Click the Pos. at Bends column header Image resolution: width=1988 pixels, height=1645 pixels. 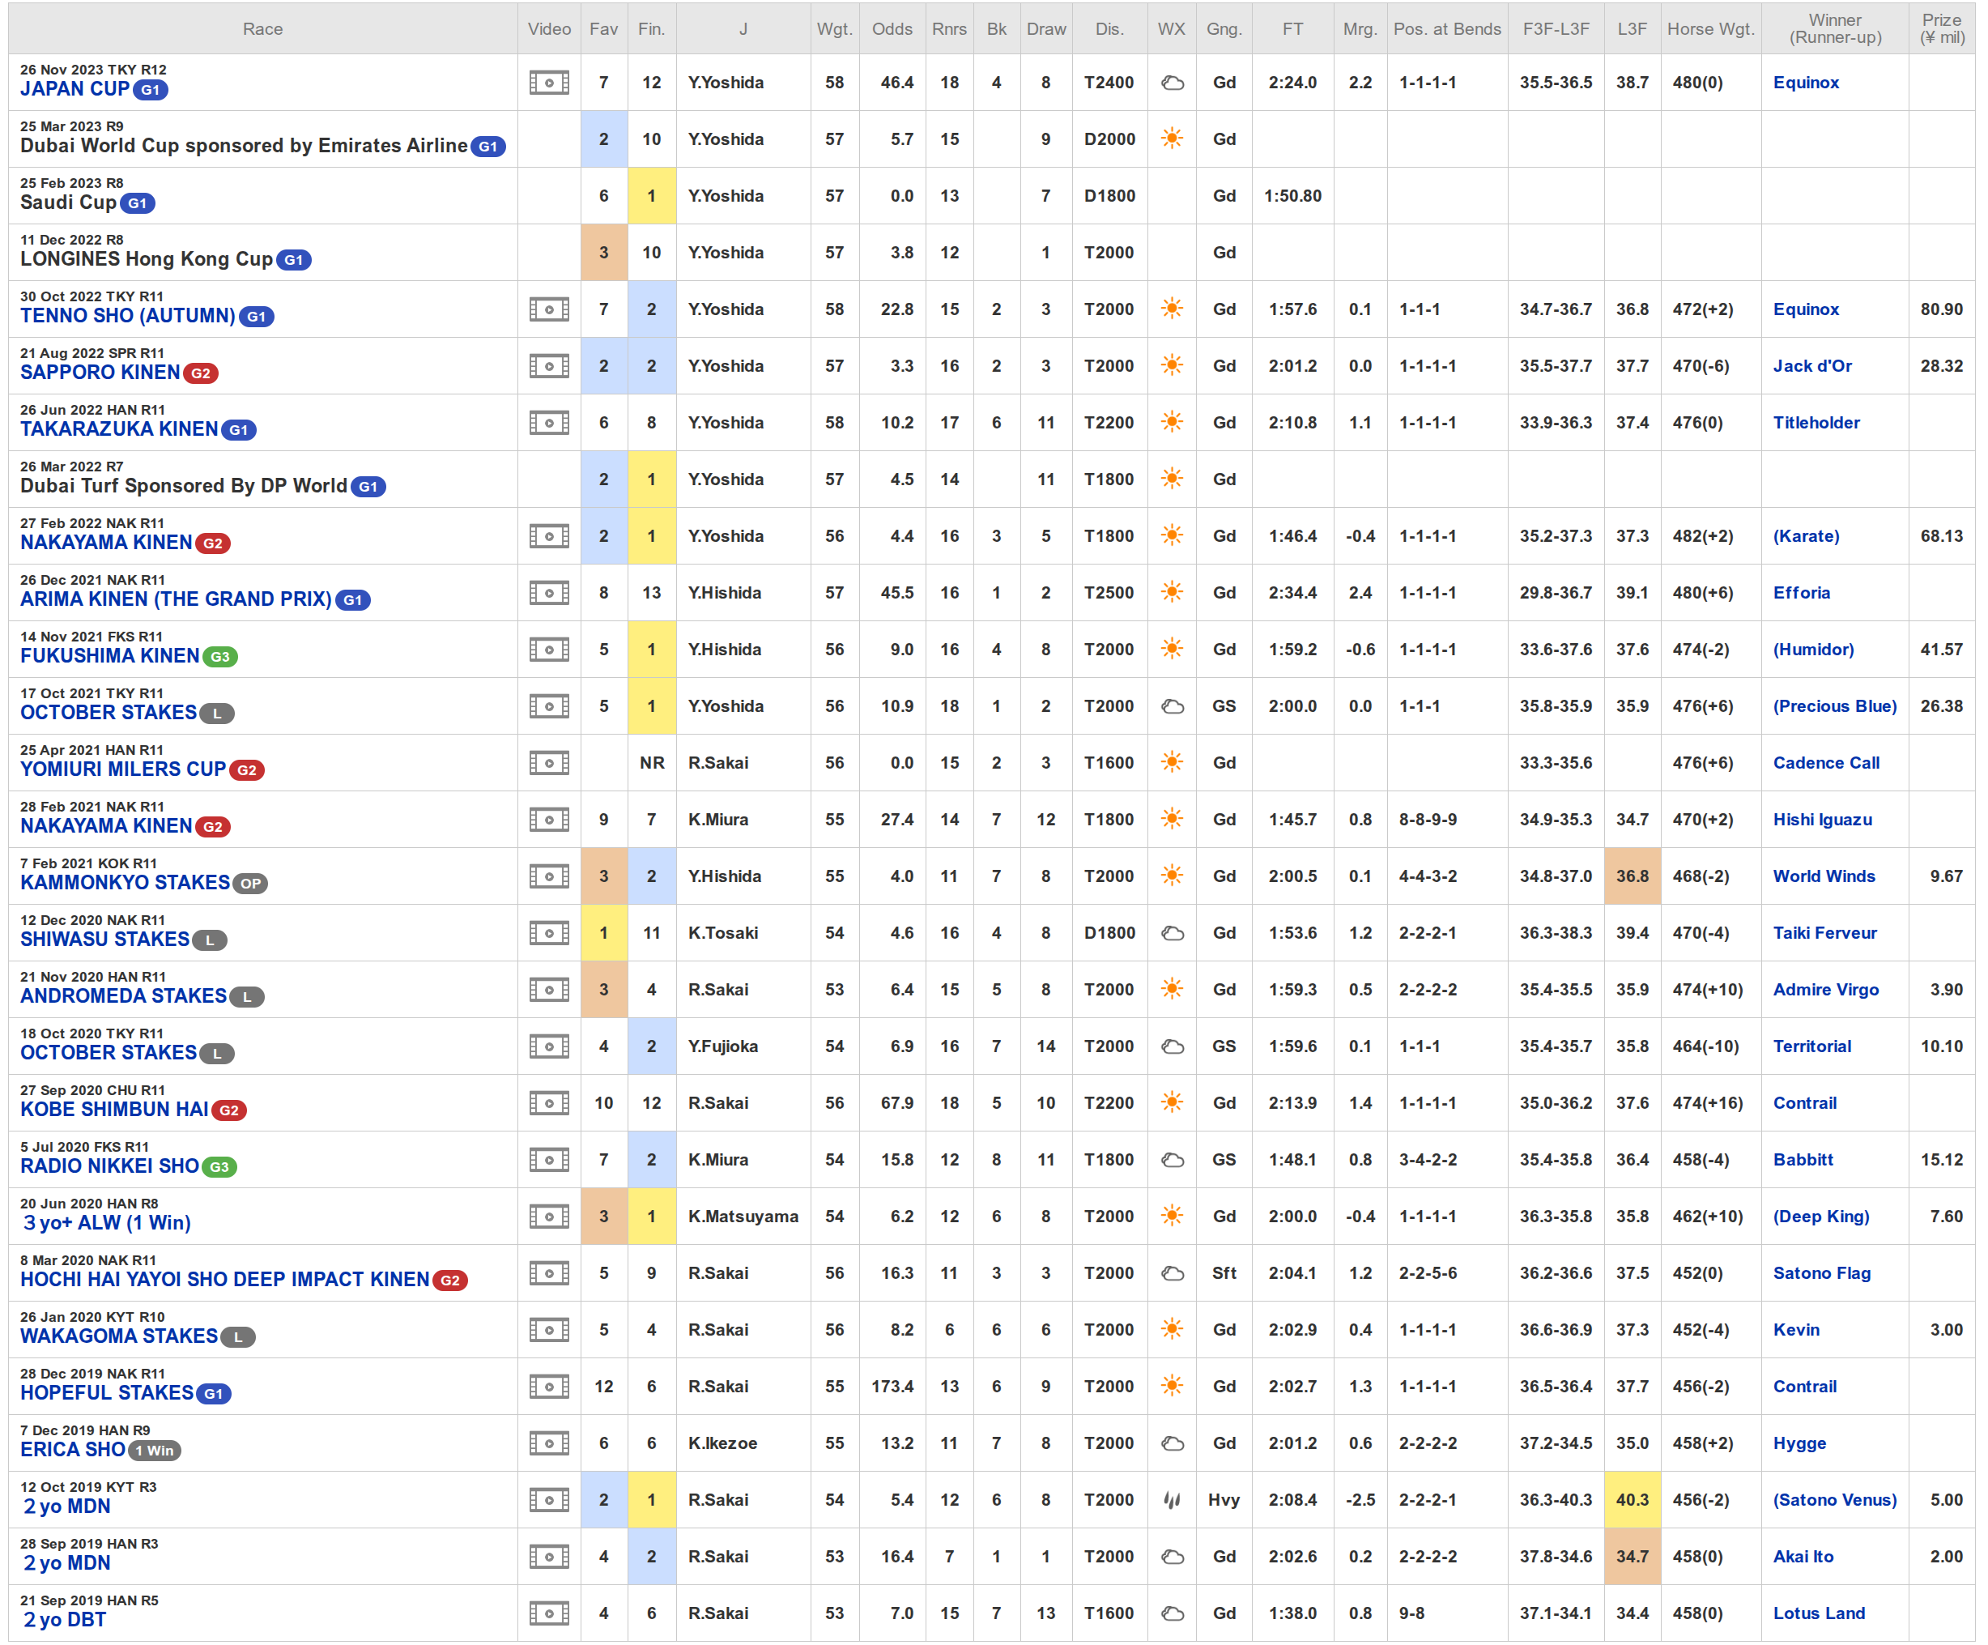[x=1446, y=28]
